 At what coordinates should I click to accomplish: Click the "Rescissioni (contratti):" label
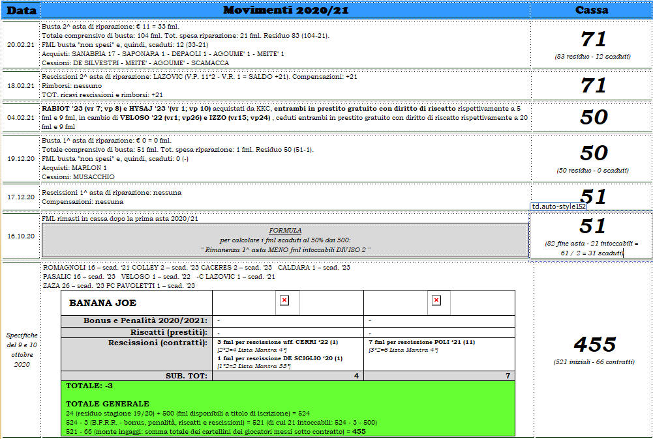(x=158, y=343)
